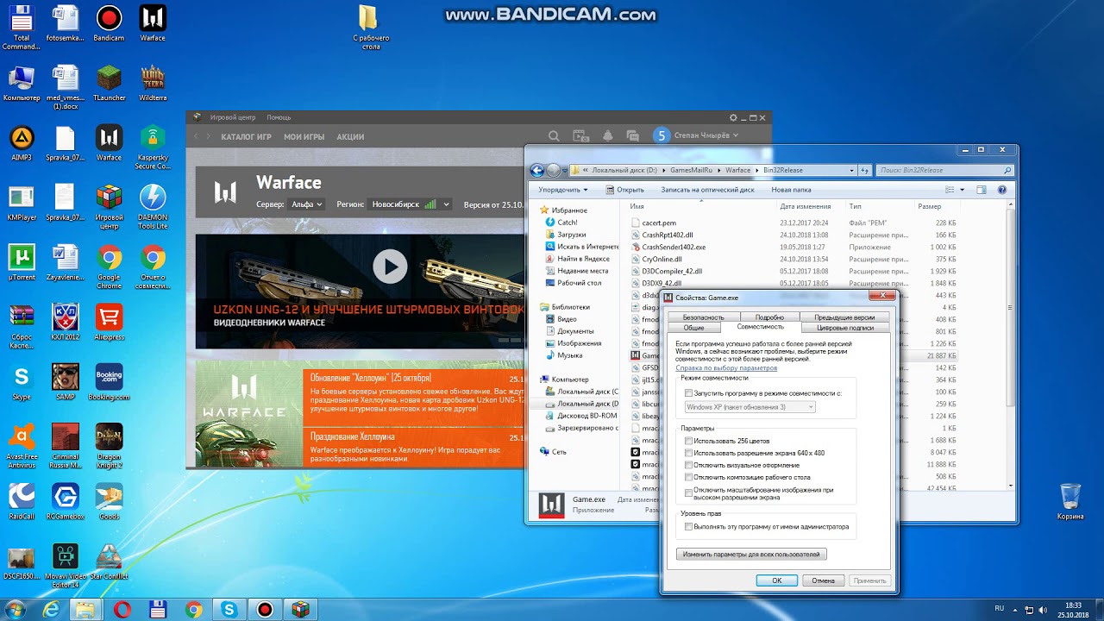Viewport: 1104px width, 621px height.
Task: Open the Total Commander desktop shortcut
Action: 21,26
